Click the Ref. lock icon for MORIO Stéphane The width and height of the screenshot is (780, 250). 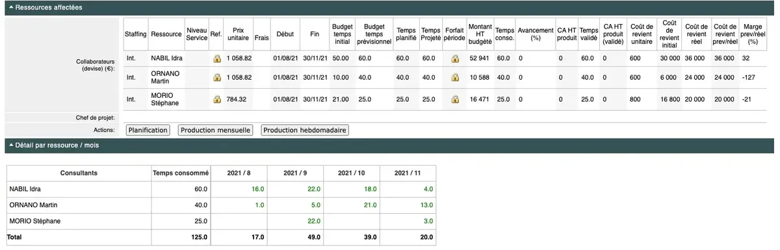[217, 100]
